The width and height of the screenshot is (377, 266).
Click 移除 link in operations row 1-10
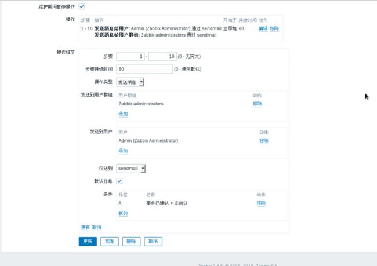(x=274, y=28)
